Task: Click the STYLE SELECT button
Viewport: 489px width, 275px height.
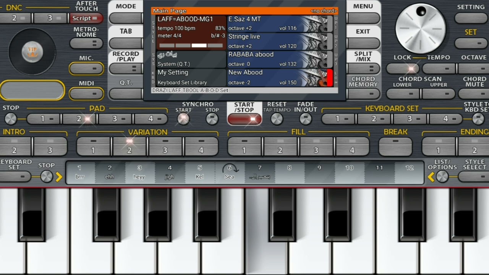Action: (x=474, y=176)
